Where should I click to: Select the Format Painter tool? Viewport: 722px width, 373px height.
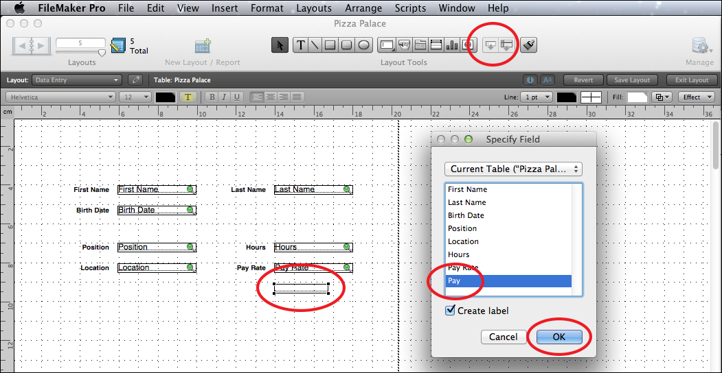(529, 45)
